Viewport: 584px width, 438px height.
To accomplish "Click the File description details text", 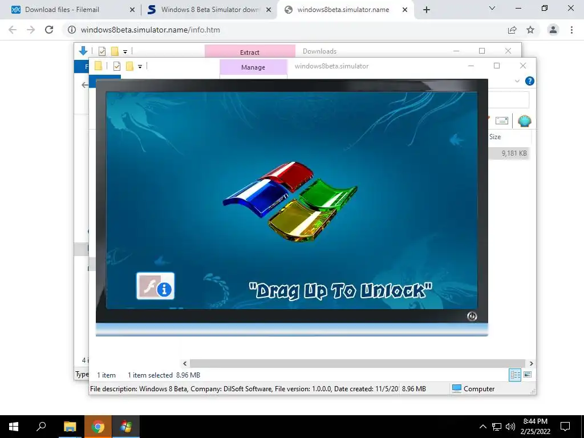I will coord(244,389).
